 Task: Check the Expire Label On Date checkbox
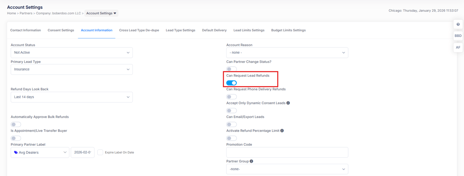100,152
